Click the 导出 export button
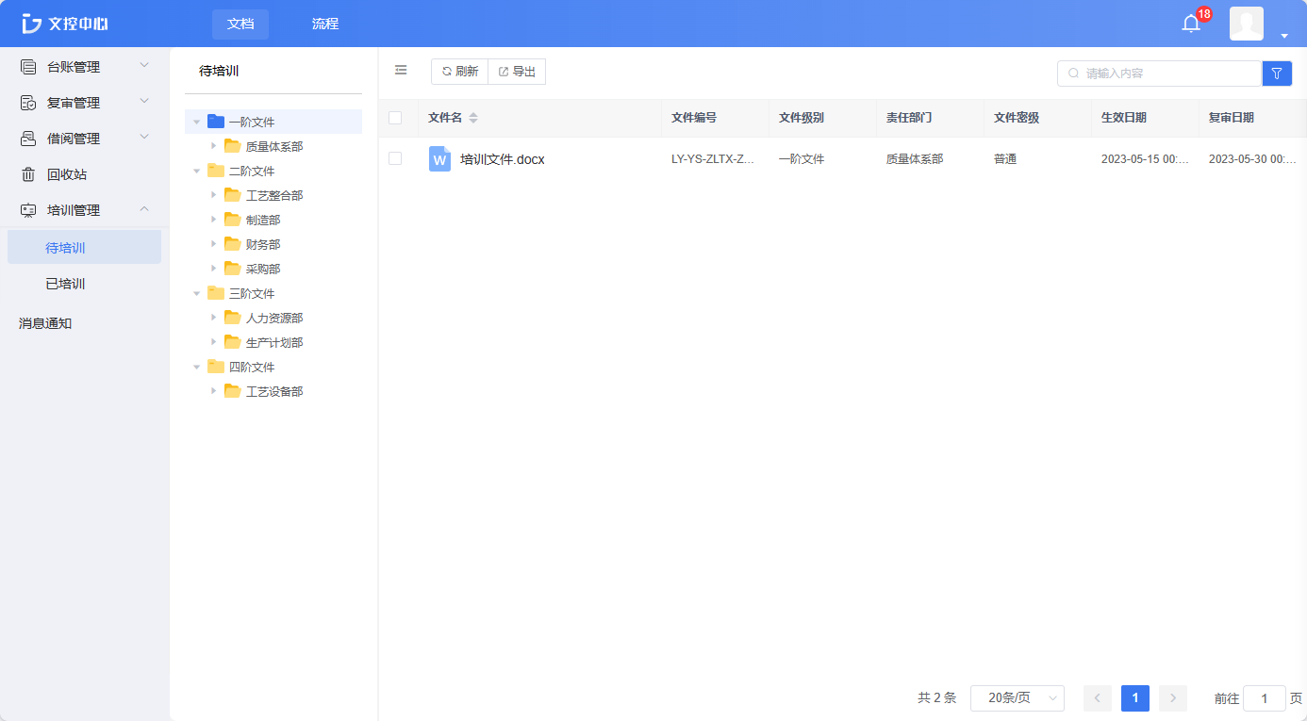Viewport: 1307px width, 721px height. [x=516, y=71]
